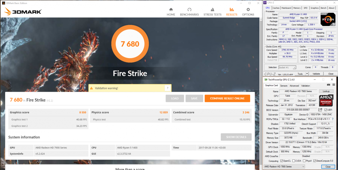Switch to the Graphics tab in CPU-Z

click(315, 8)
